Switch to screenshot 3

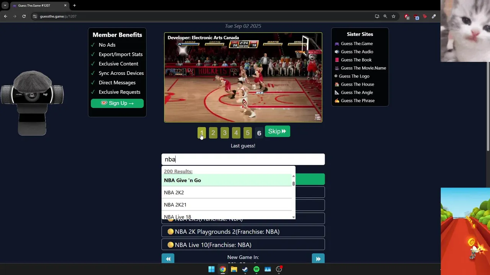coord(225,133)
